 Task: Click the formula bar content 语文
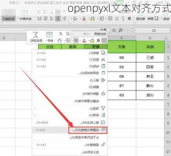(x=103, y=30)
